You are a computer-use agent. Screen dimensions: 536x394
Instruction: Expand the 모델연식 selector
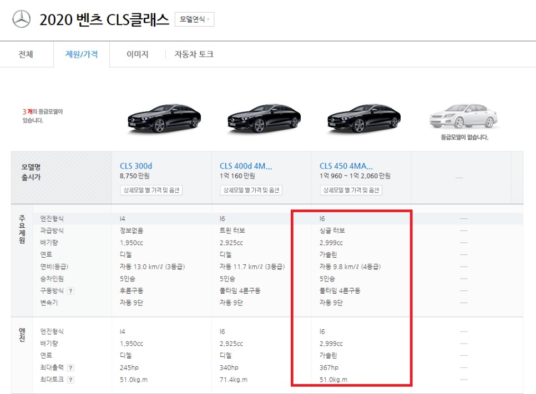tap(195, 19)
